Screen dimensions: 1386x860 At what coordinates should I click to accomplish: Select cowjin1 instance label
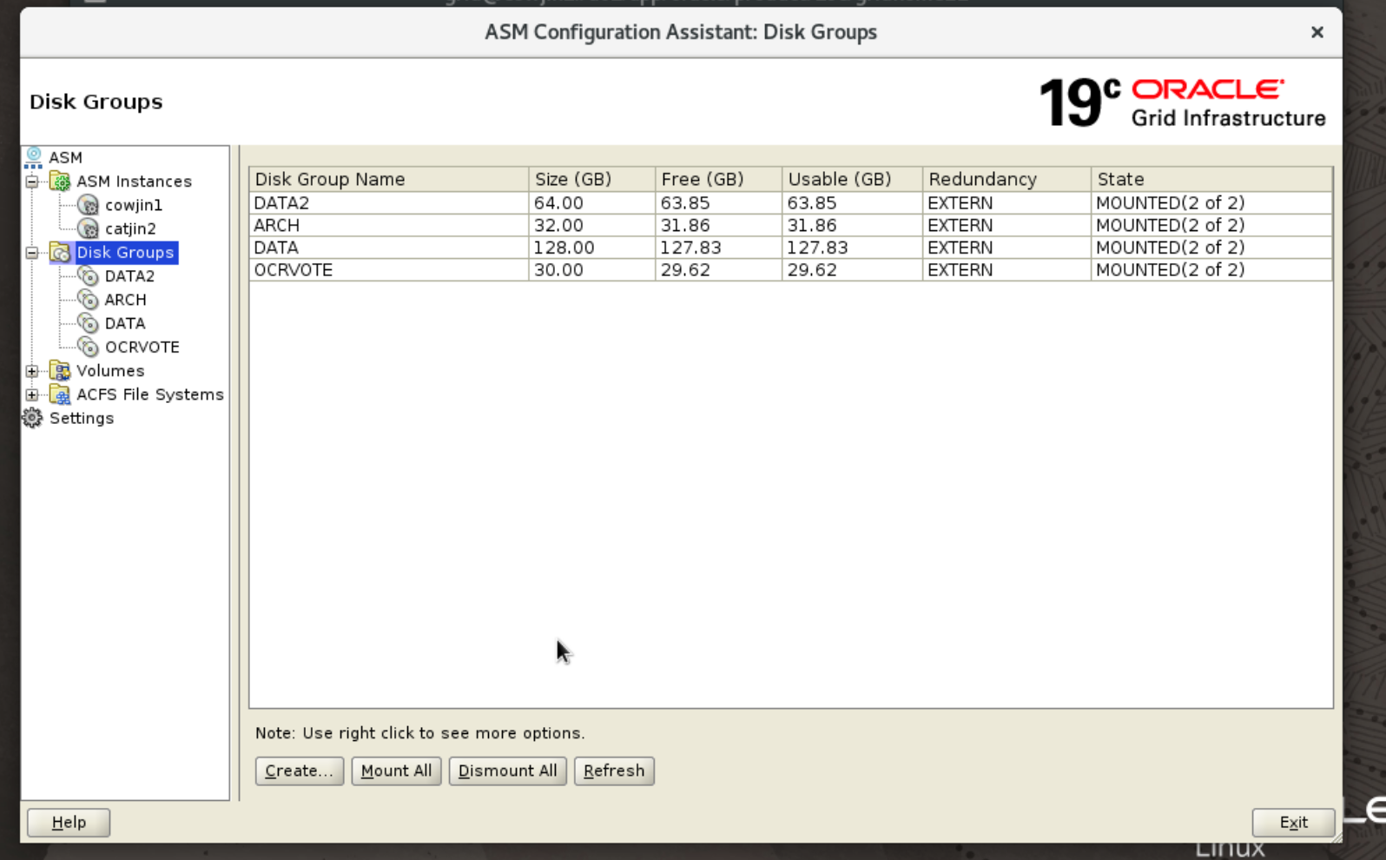point(133,205)
